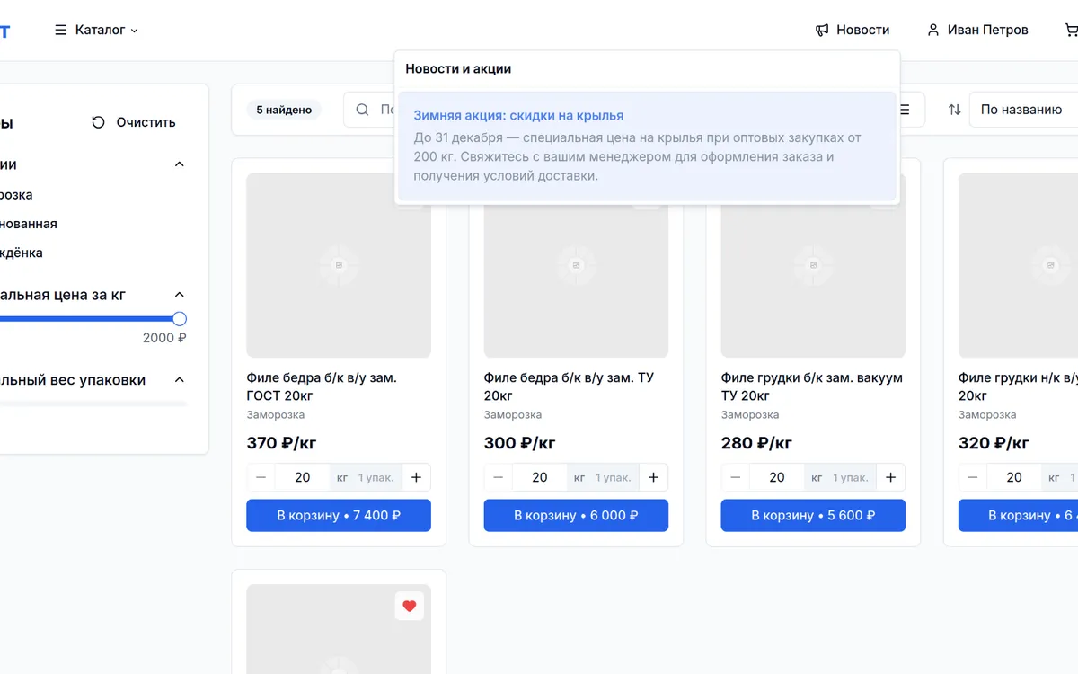1078x674 pixels.
Task: Click the red heart favorite icon
Action: coord(410,607)
